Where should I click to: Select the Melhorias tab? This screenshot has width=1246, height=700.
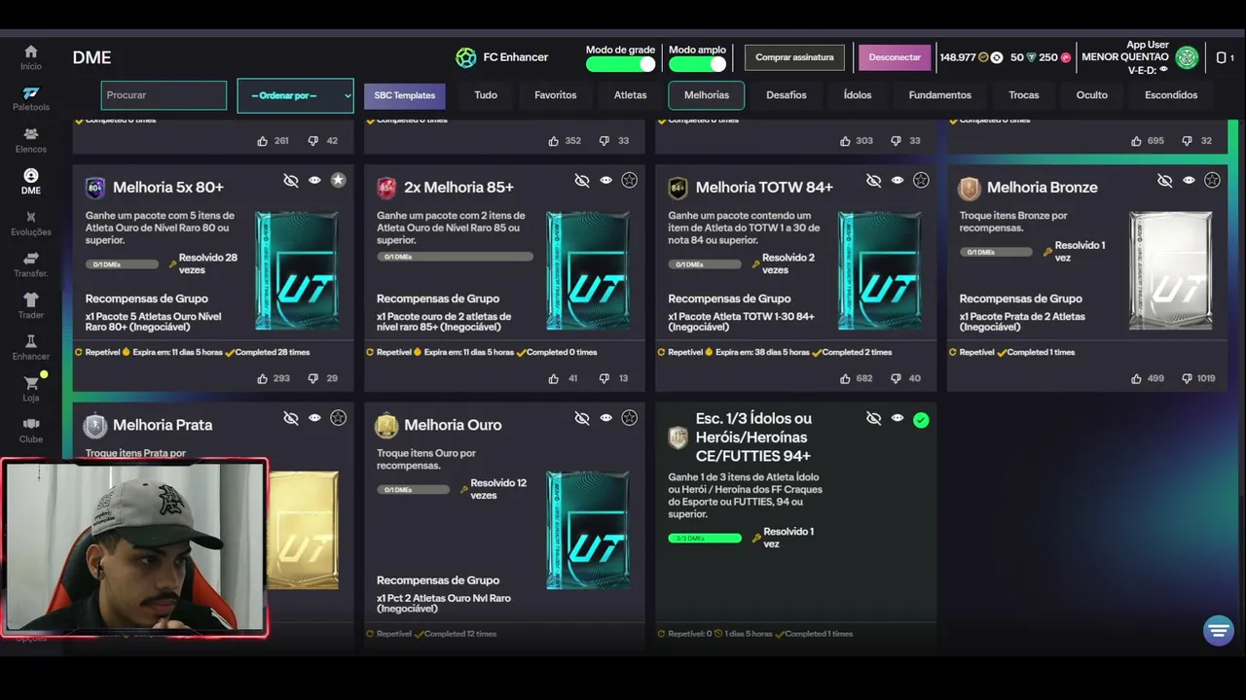point(707,95)
